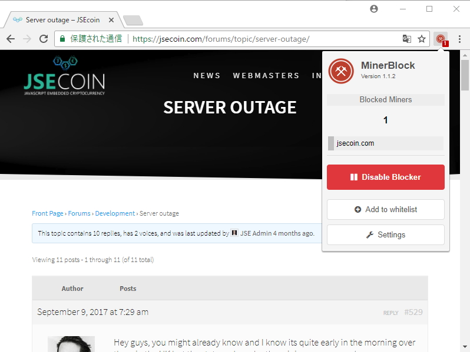470x352 pixels.
Task: Maximize the Chrome window
Action: click(x=429, y=9)
